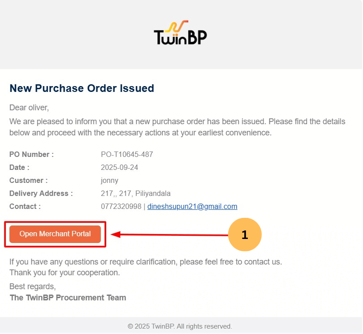
Task: Click the phone number 0772320998
Action: [x=121, y=207]
